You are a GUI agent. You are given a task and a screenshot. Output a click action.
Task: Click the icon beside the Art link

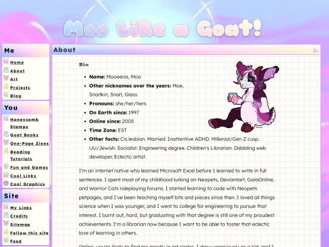(6, 78)
